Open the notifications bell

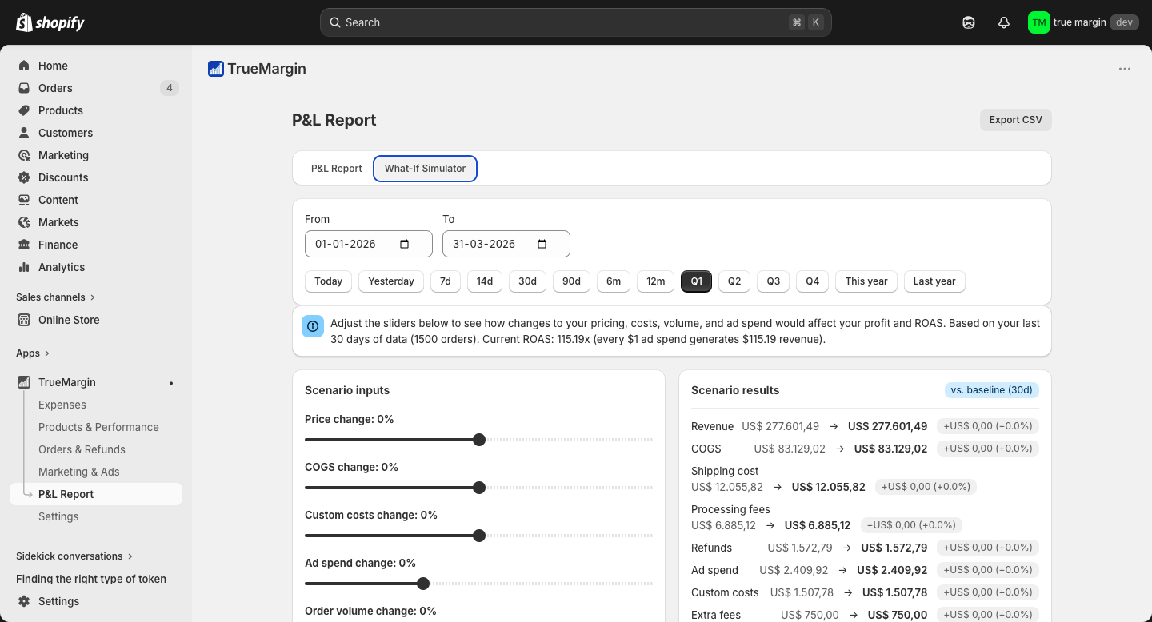point(1004,22)
